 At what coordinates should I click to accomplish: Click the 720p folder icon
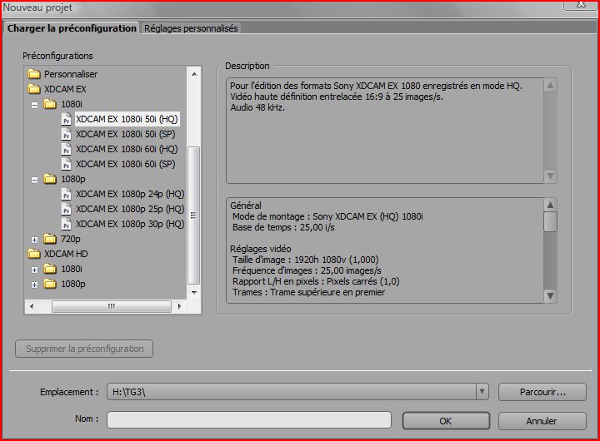point(50,239)
